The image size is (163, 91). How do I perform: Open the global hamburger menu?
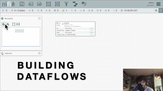[158, 4]
